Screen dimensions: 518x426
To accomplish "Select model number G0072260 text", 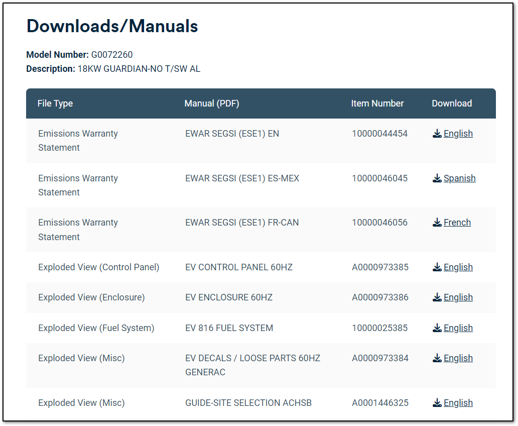I will tap(112, 55).
